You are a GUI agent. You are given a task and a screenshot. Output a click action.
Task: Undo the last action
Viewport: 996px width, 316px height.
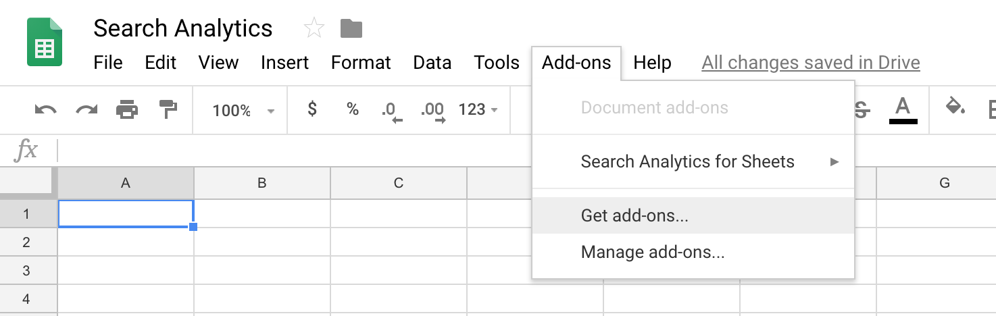[45, 109]
